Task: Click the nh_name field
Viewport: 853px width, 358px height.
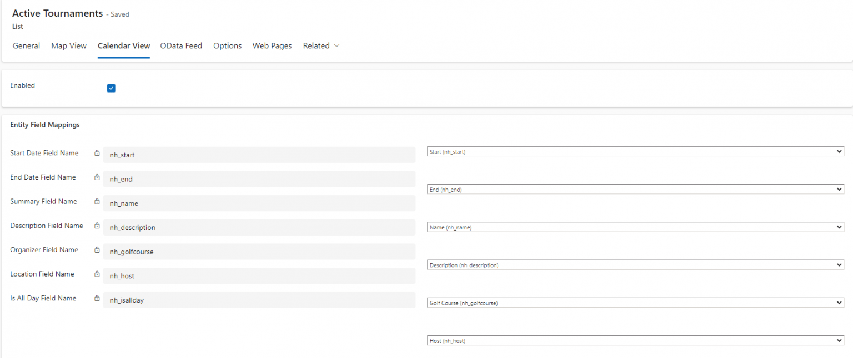Action: pyautogui.click(x=259, y=203)
